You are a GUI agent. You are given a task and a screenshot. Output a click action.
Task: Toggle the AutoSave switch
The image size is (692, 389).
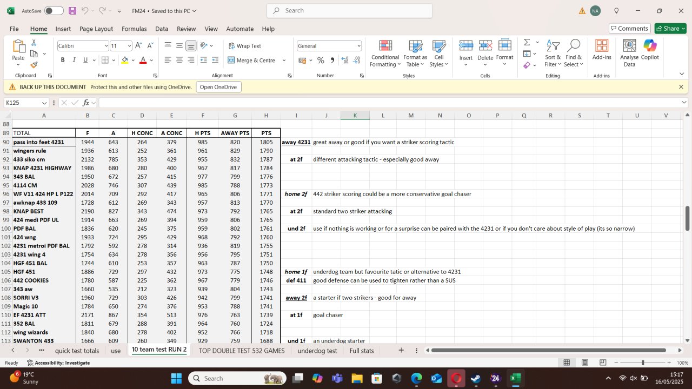pos(54,11)
